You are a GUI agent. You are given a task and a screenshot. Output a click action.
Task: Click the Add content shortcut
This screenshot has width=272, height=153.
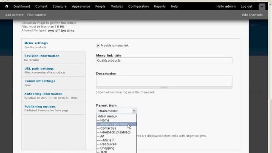[14, 15]
